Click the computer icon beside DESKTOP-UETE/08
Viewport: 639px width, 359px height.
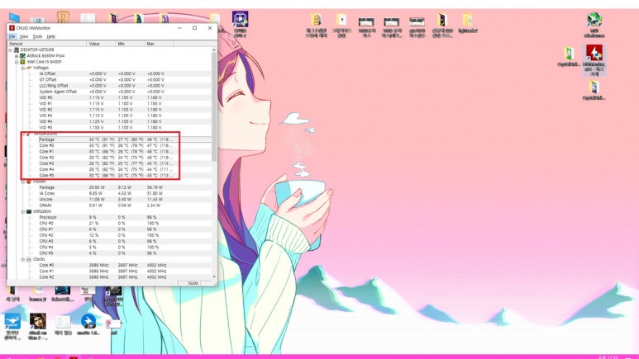tap(17, 50)
